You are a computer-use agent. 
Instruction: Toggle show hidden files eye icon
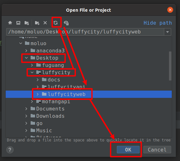click(x=66, y=23)
